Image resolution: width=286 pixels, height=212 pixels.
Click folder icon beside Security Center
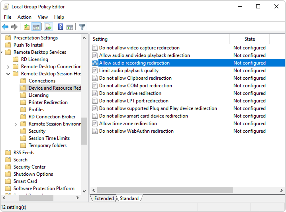[8, 167]
